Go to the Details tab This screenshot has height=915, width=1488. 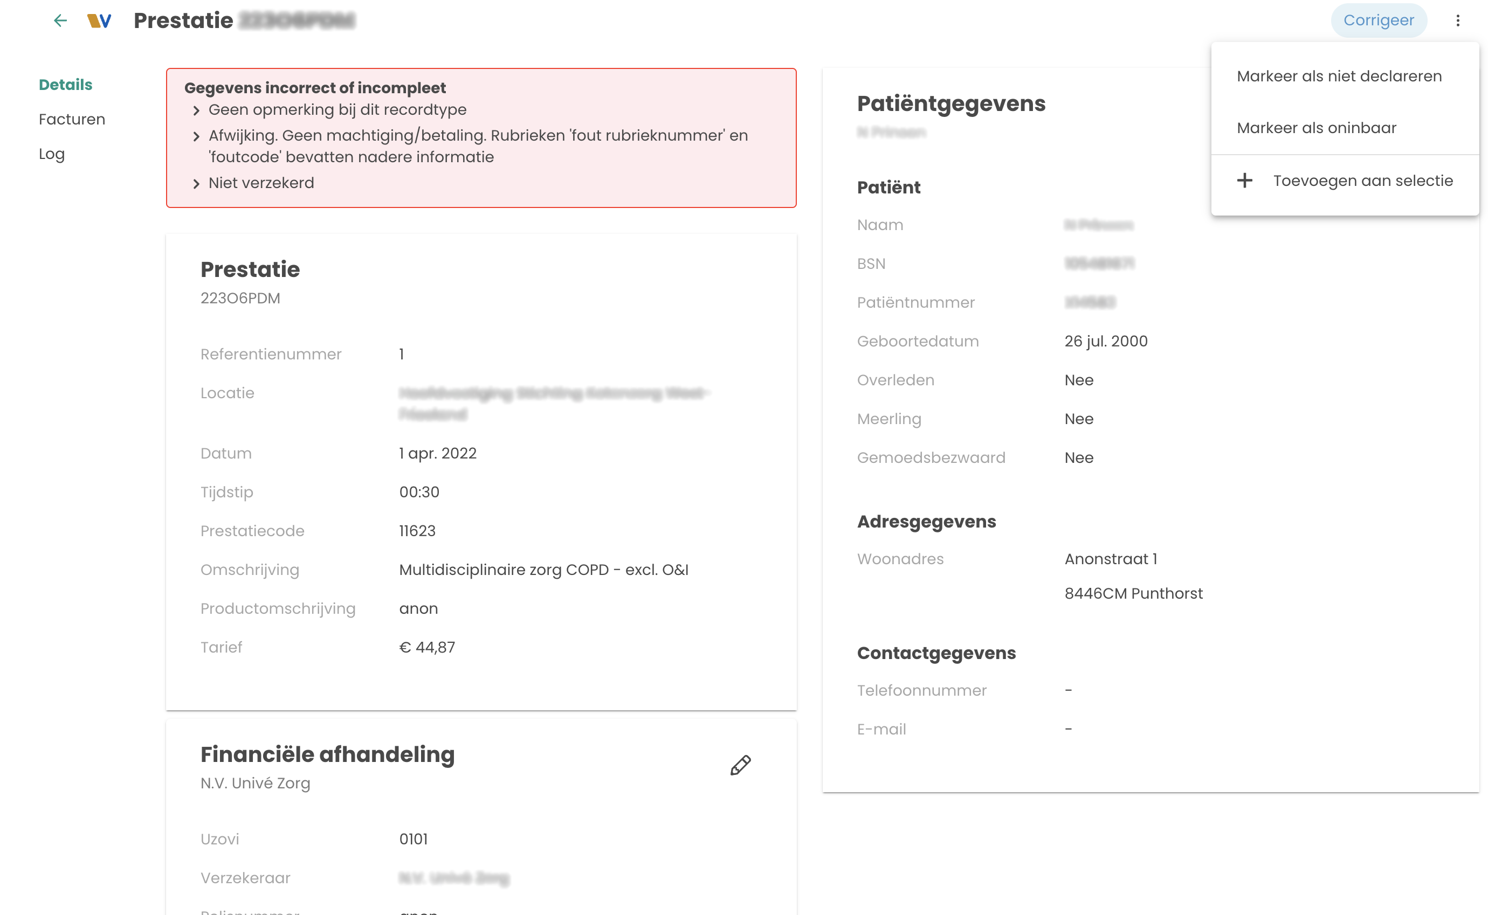[x=65, y=85]
